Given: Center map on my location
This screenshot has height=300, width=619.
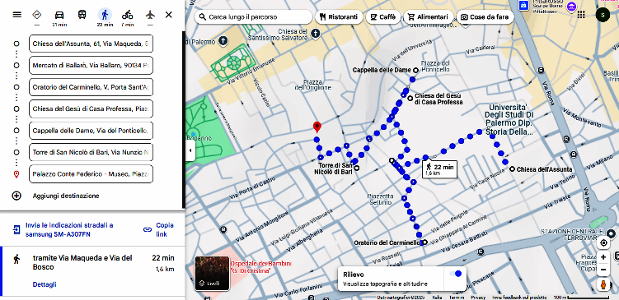Looking at the screenshot, I should coord(603,243).
